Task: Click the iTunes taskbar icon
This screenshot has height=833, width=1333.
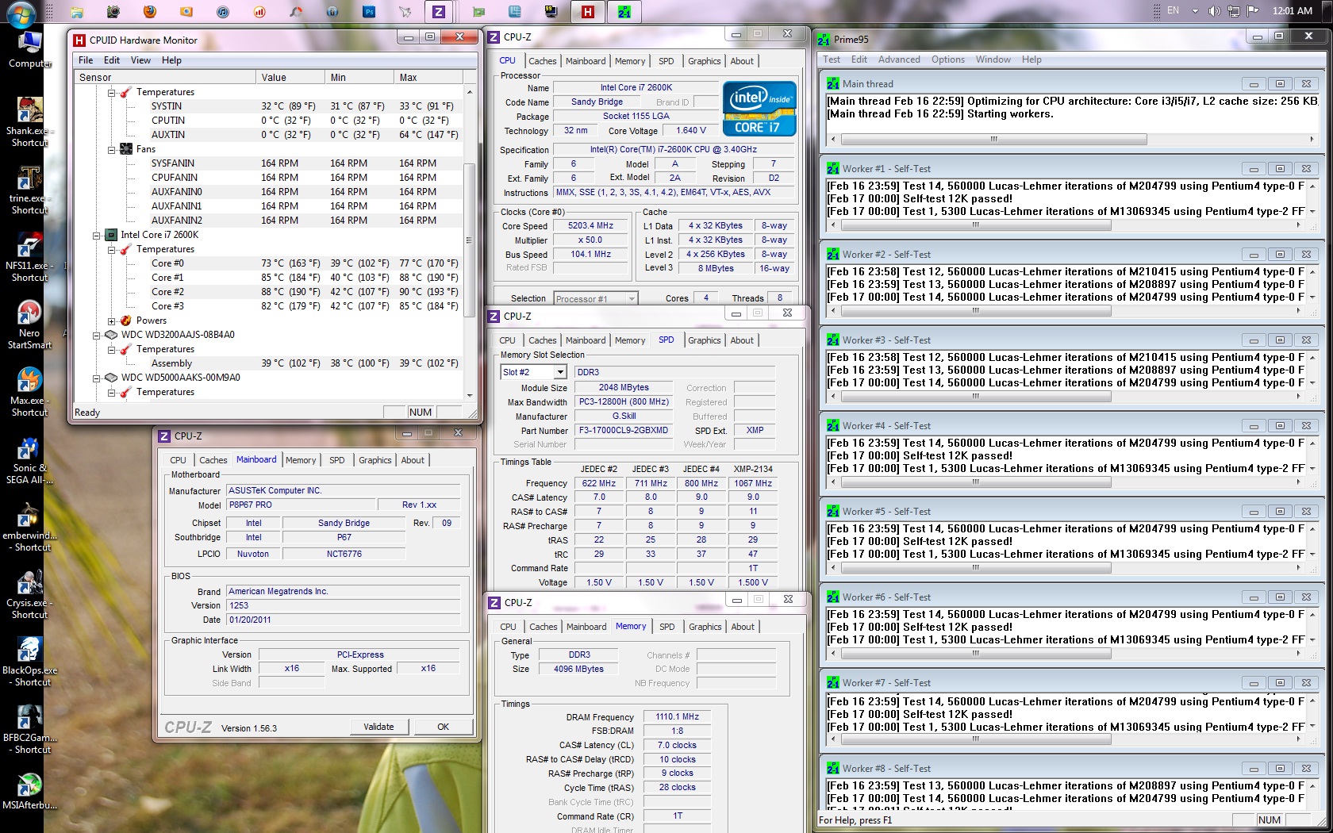Action: tap(223, 11)
